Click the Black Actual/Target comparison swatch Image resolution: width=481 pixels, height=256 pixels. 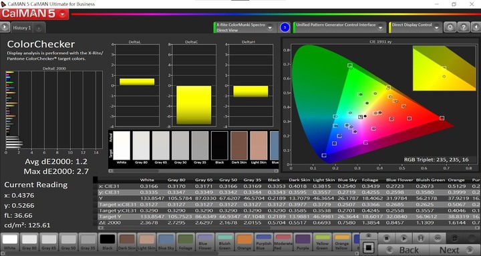pos(220,146)
